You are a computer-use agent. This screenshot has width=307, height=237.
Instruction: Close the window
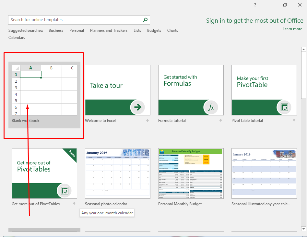pos(300,5)
